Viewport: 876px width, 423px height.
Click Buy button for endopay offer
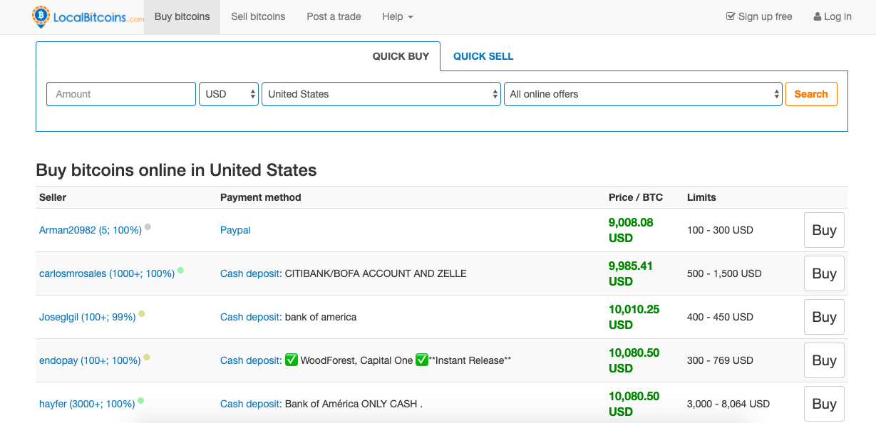coord(824,360)
